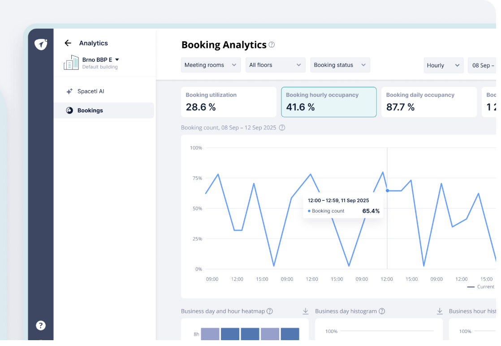The image size is (501, 346).
Task: Change the Hourly granularity dropdown
Action: 444,65
